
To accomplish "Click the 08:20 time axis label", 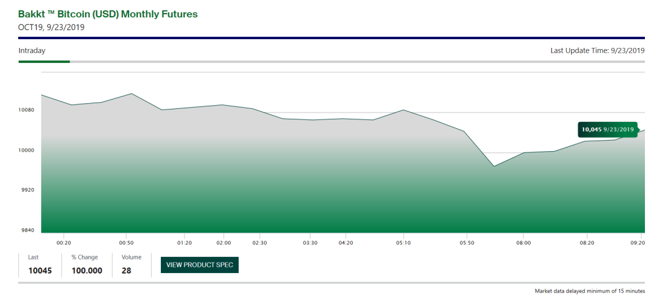I will (x=587, y=243).
